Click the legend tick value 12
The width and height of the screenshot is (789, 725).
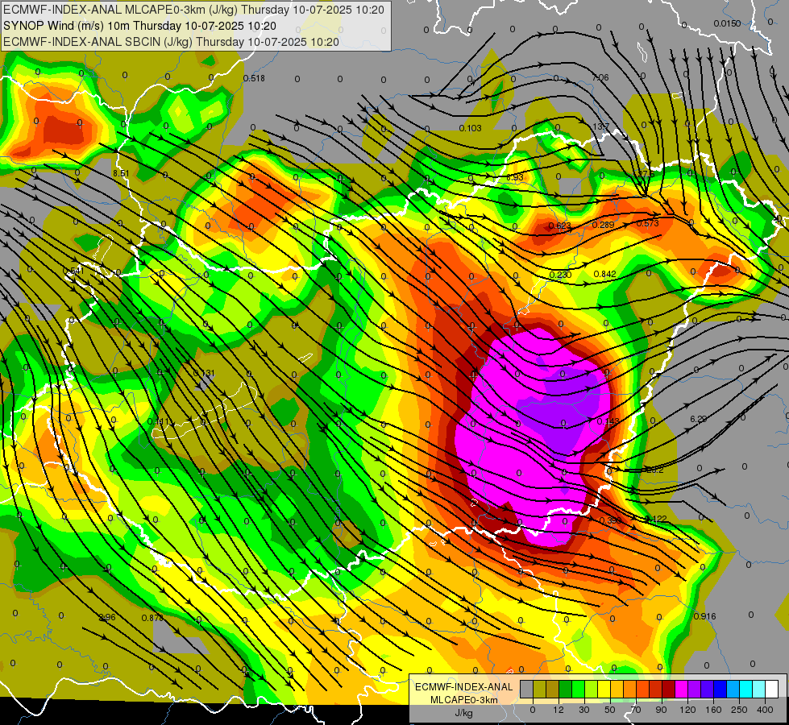click(x=559, y=710)
